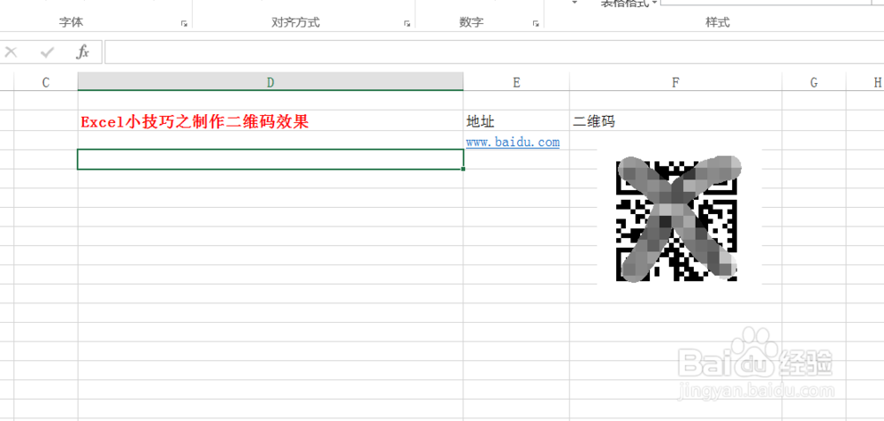Select column C header
Image resolution: width=884 pixels, height=421 pixels.
(x=46, y=82)
